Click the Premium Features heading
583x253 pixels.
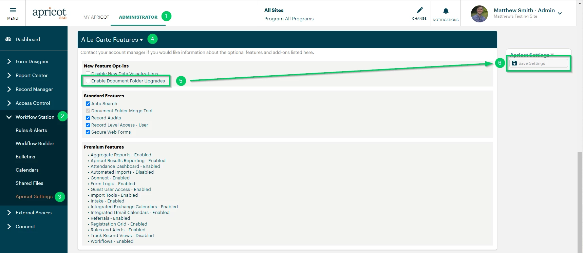104,147
